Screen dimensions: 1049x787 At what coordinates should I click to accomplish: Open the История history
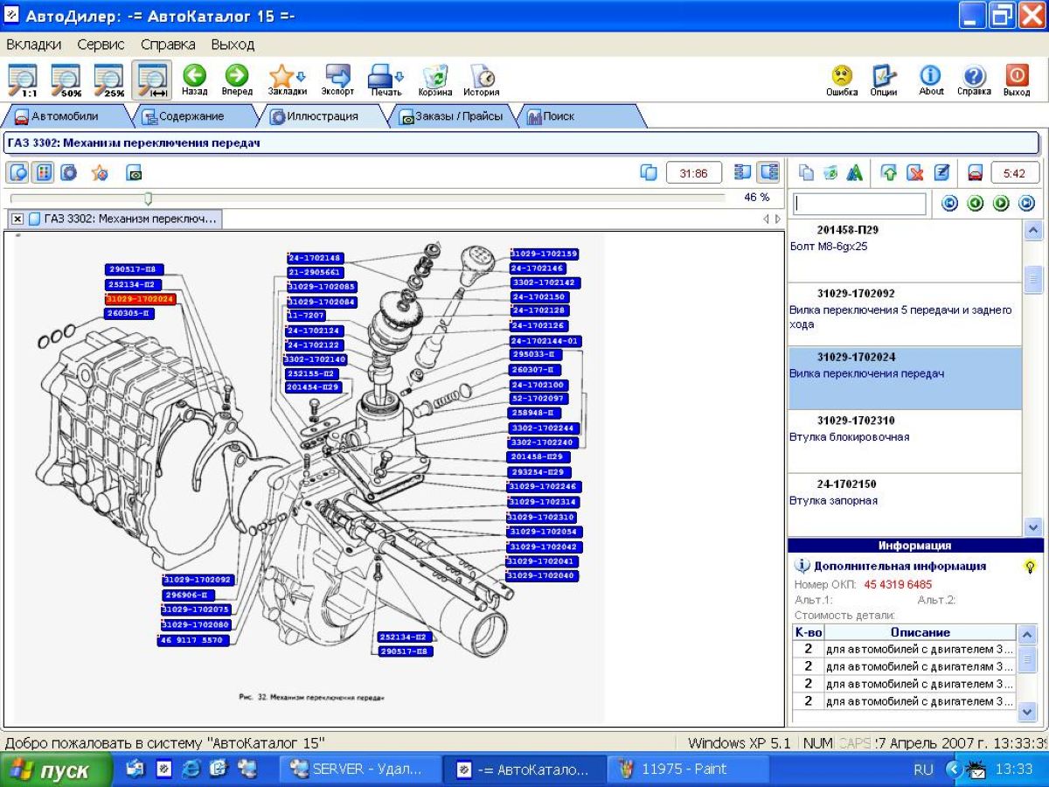tap(482, 80)
